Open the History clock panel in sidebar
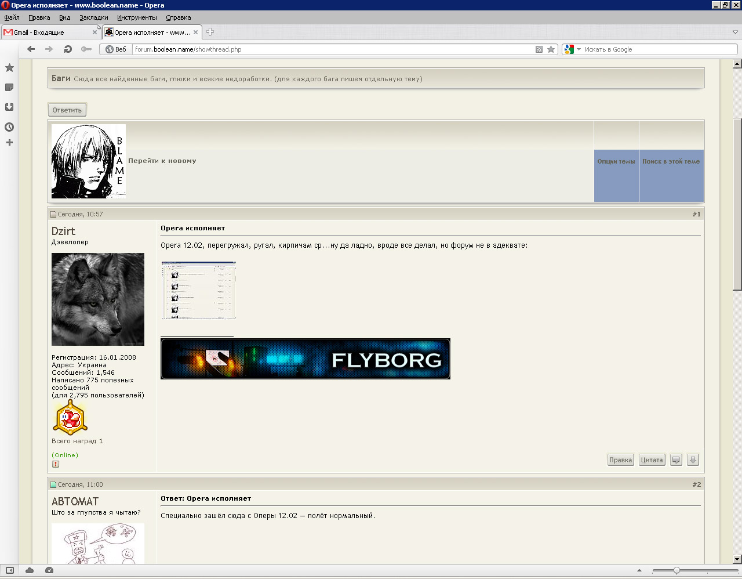742x579 pixels. click(x=9, y=127)
